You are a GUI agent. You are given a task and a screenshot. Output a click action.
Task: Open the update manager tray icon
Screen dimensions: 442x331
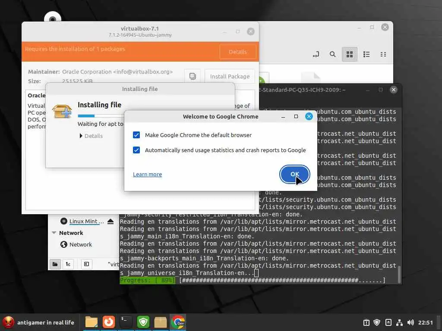coord(366,322)
